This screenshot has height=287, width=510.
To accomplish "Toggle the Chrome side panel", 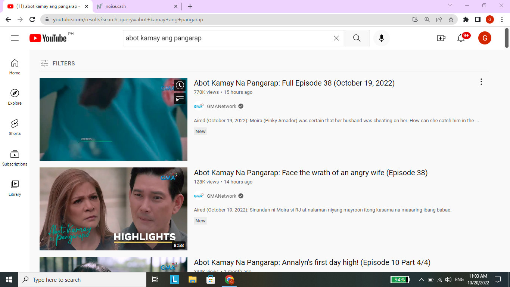I will coord(478,19).
